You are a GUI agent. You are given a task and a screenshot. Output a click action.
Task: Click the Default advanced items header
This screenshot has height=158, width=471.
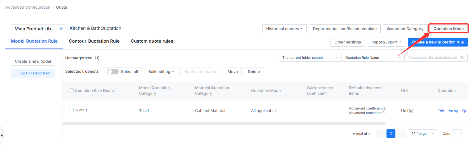coord(365,91)
